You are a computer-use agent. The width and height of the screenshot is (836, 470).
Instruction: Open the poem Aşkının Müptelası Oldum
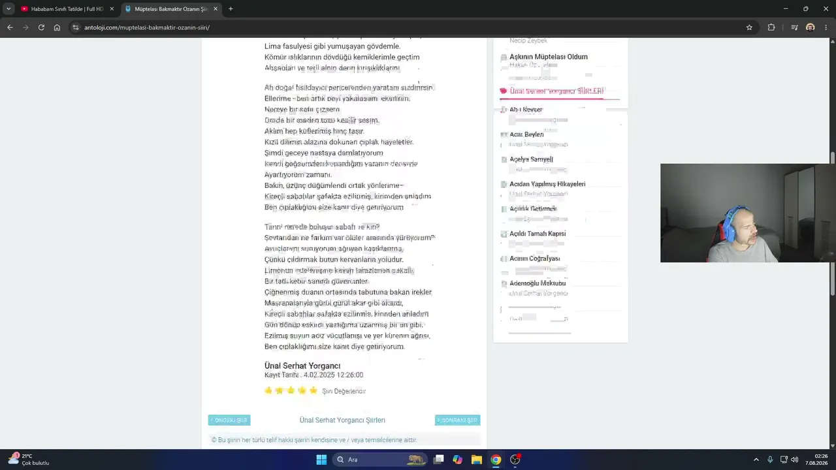pos(549,57)
